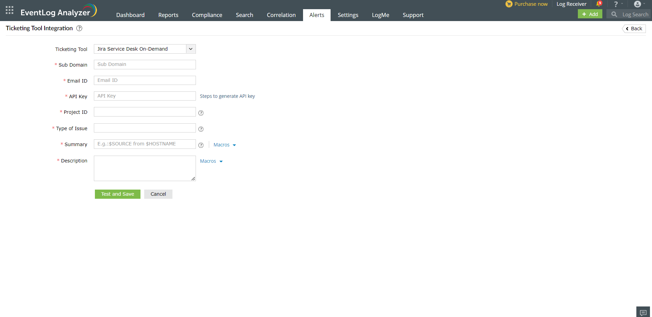
Task: Show help tooltip for Type of Issue
Action: pyautogui.click(x=201, y=129)
